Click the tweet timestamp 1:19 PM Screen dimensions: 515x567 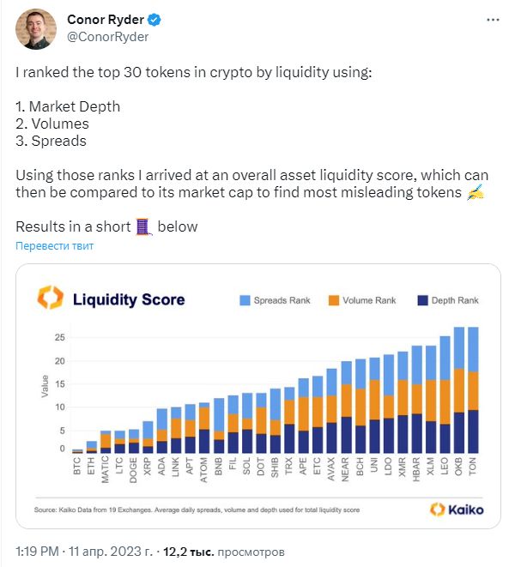(x=37, y=552)
